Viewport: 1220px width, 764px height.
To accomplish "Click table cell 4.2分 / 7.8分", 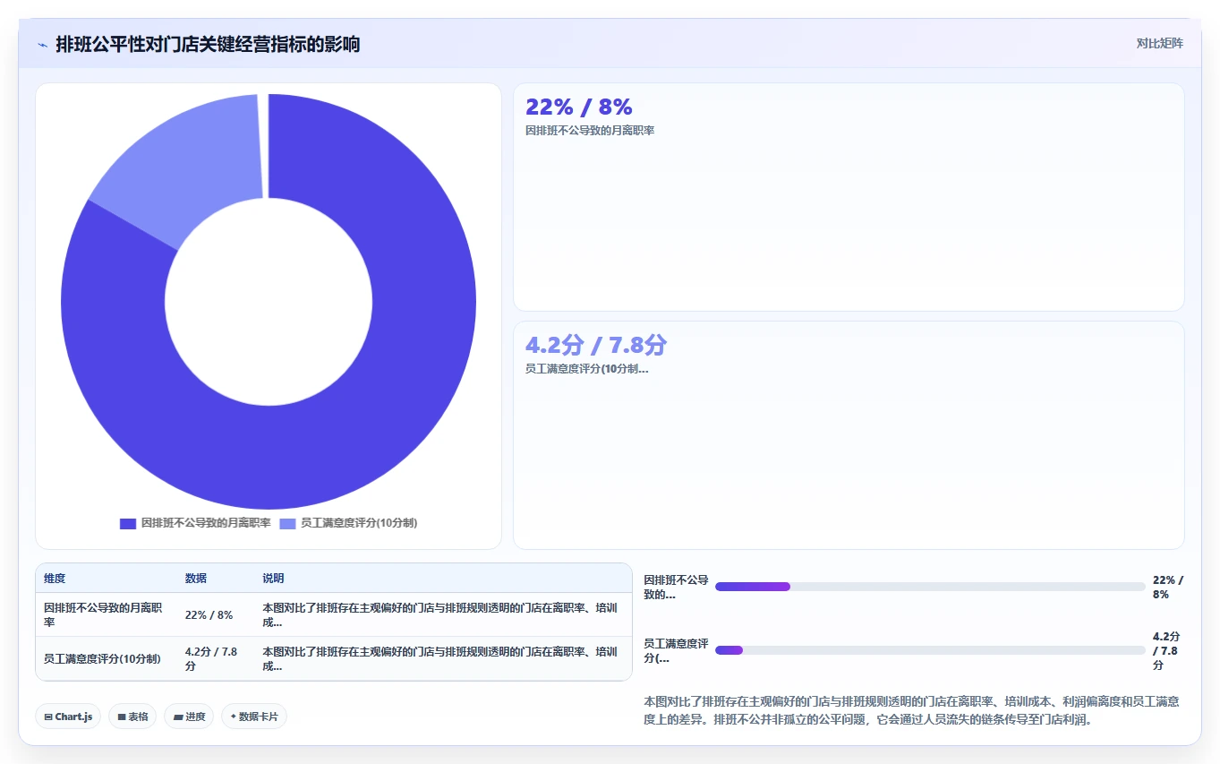I will [215, 658].
